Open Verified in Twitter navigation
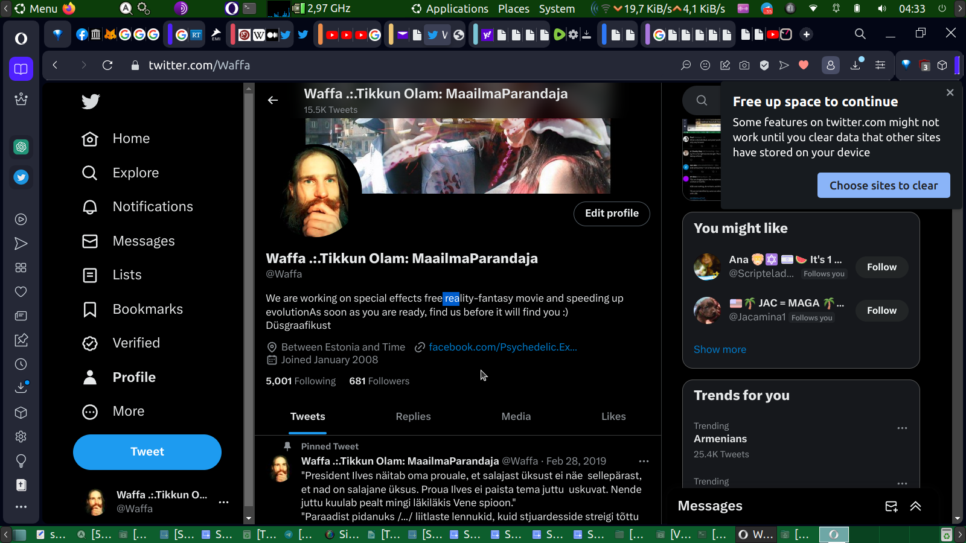This screenshot has height=543, width=966. pyautogui.click(x=121, y=343)
